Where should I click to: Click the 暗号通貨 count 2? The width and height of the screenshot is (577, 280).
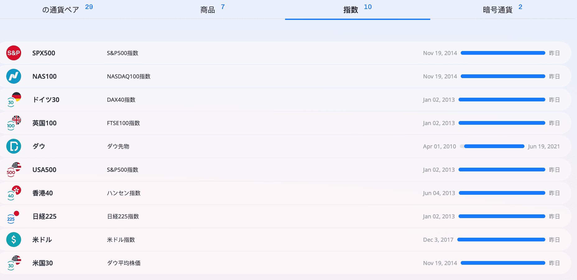click(520, 7)
